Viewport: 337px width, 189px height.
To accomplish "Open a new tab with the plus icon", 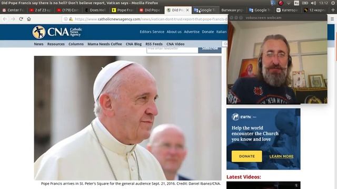I will (x=333, y=10).
